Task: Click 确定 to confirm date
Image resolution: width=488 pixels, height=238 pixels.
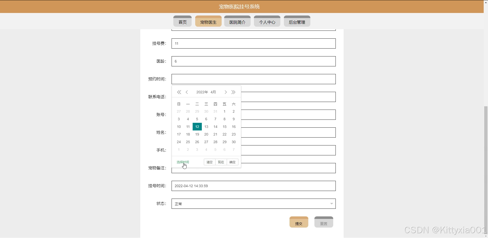Action: (x=232, y=162)
